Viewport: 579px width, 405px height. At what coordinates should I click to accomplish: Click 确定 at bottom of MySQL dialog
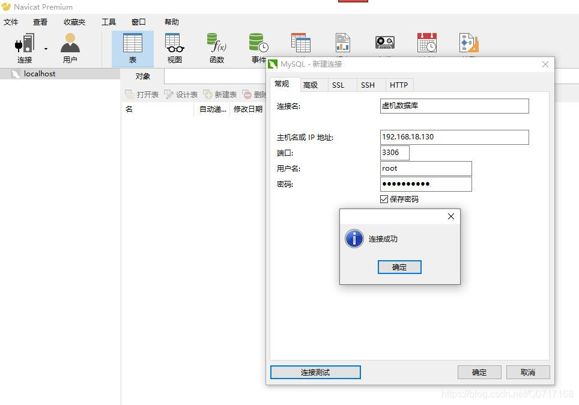click(479, 373)
